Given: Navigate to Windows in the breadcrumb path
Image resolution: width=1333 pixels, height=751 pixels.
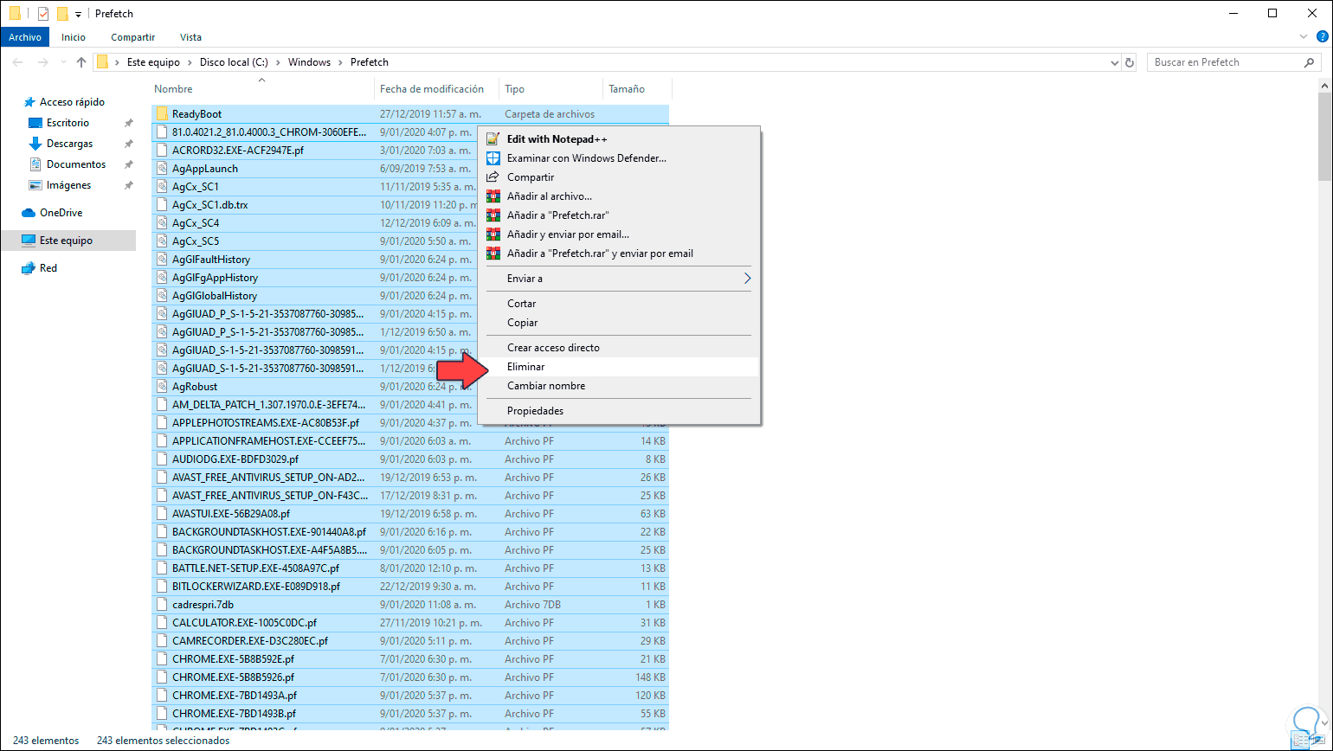Looking at the screenshot, I should [x=309, y=62].
